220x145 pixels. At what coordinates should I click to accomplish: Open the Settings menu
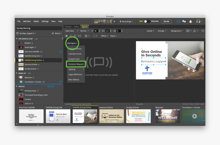[45, 21]
